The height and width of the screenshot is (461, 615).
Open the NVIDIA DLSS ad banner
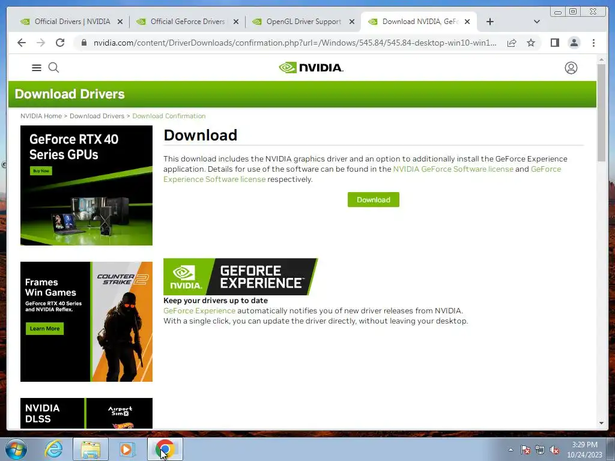[86, 413]
